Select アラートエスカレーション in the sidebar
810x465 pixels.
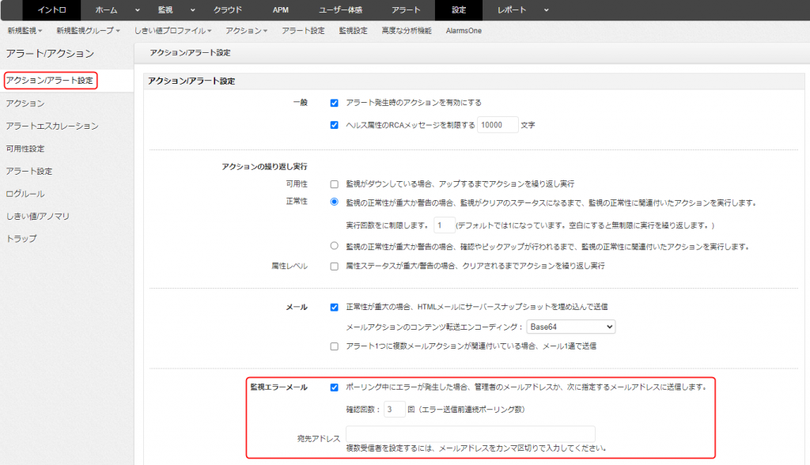pos(52,126)
